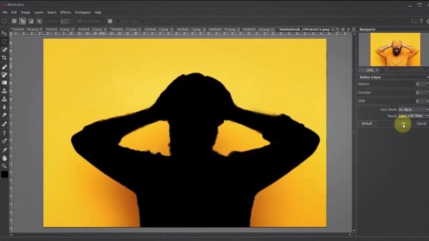The image size is (429, 241).
Task: Select the Blur drop tool
Action: pyautogui.click(x=4, y=107)
